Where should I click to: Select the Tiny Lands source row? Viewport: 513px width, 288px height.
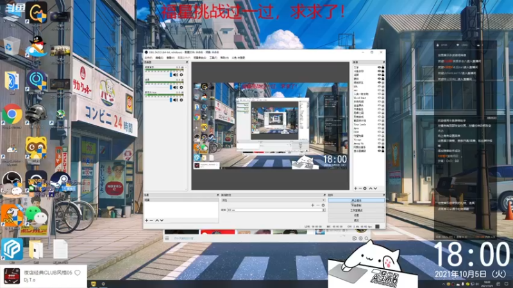(368, 124)
